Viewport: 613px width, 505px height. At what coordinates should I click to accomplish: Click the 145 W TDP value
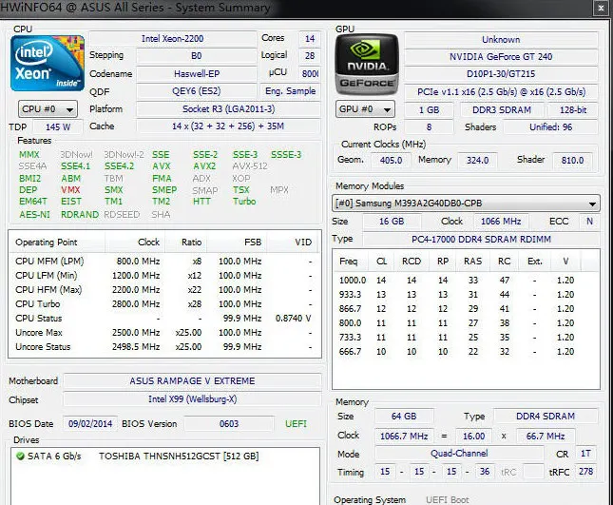58,126
